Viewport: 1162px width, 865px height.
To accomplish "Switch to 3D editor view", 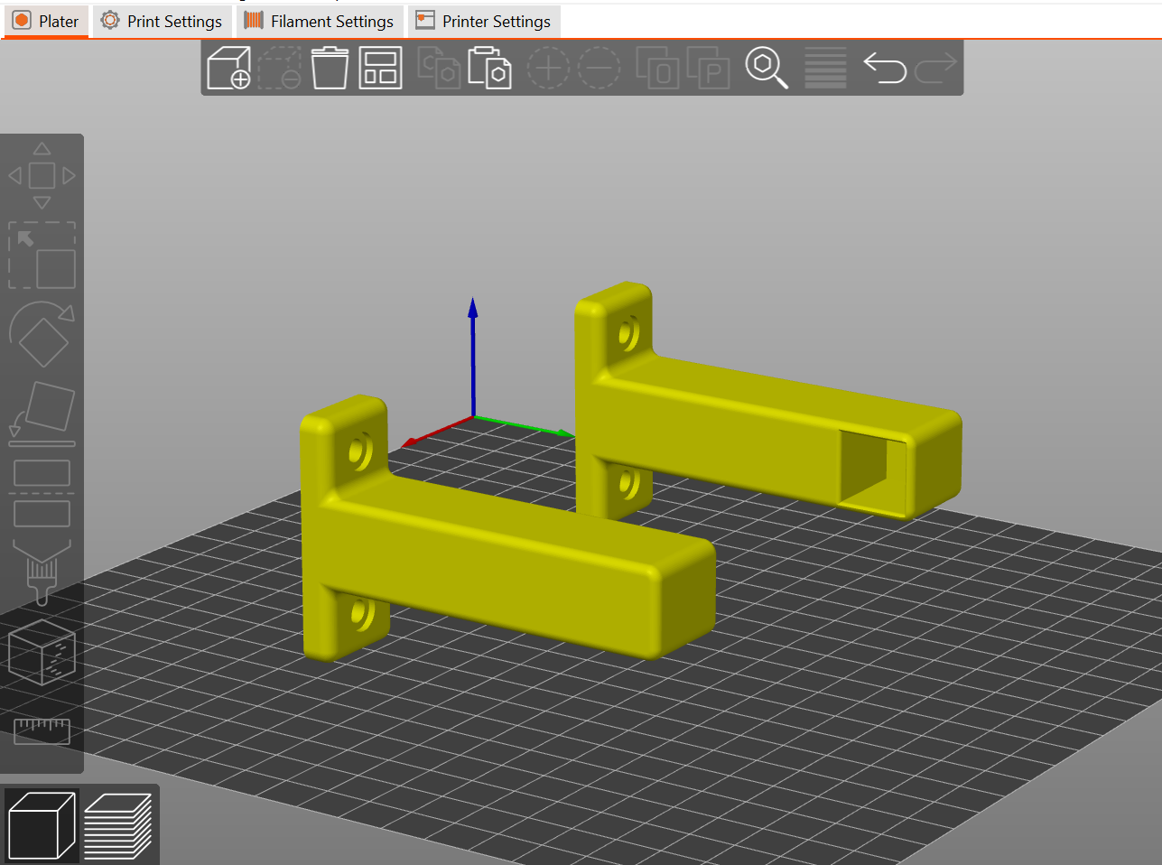I will (x=42, y=825).
